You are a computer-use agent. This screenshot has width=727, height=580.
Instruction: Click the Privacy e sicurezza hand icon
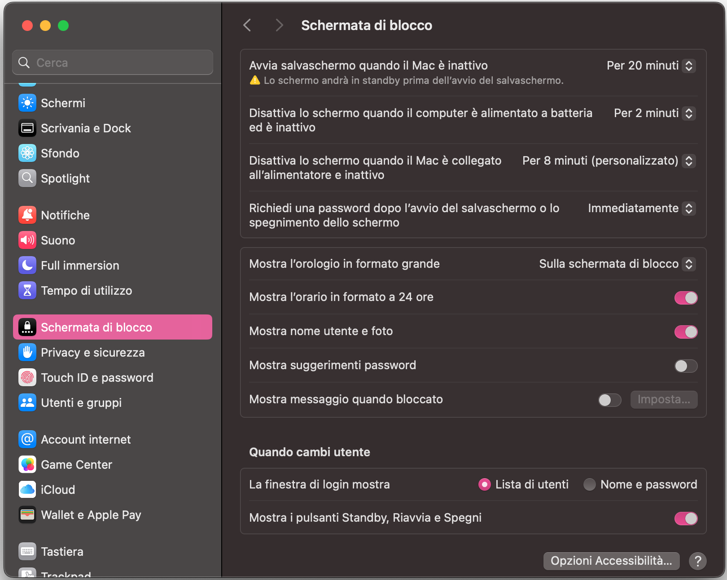coord(27,352)
